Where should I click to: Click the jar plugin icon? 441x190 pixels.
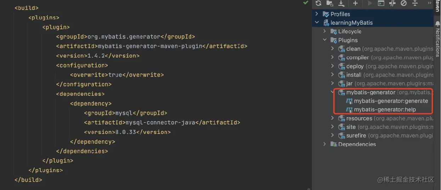tap(341, 83)
